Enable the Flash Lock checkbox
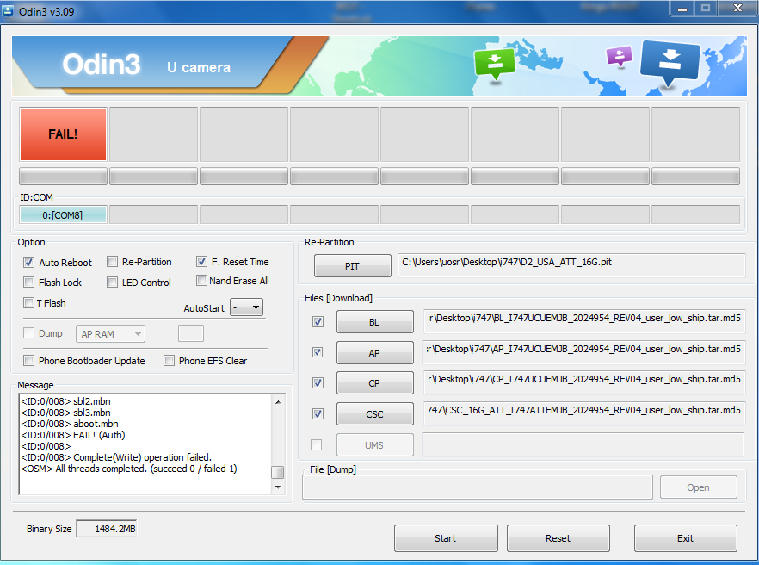Screen dimensions: 759x565 (28, 282)
